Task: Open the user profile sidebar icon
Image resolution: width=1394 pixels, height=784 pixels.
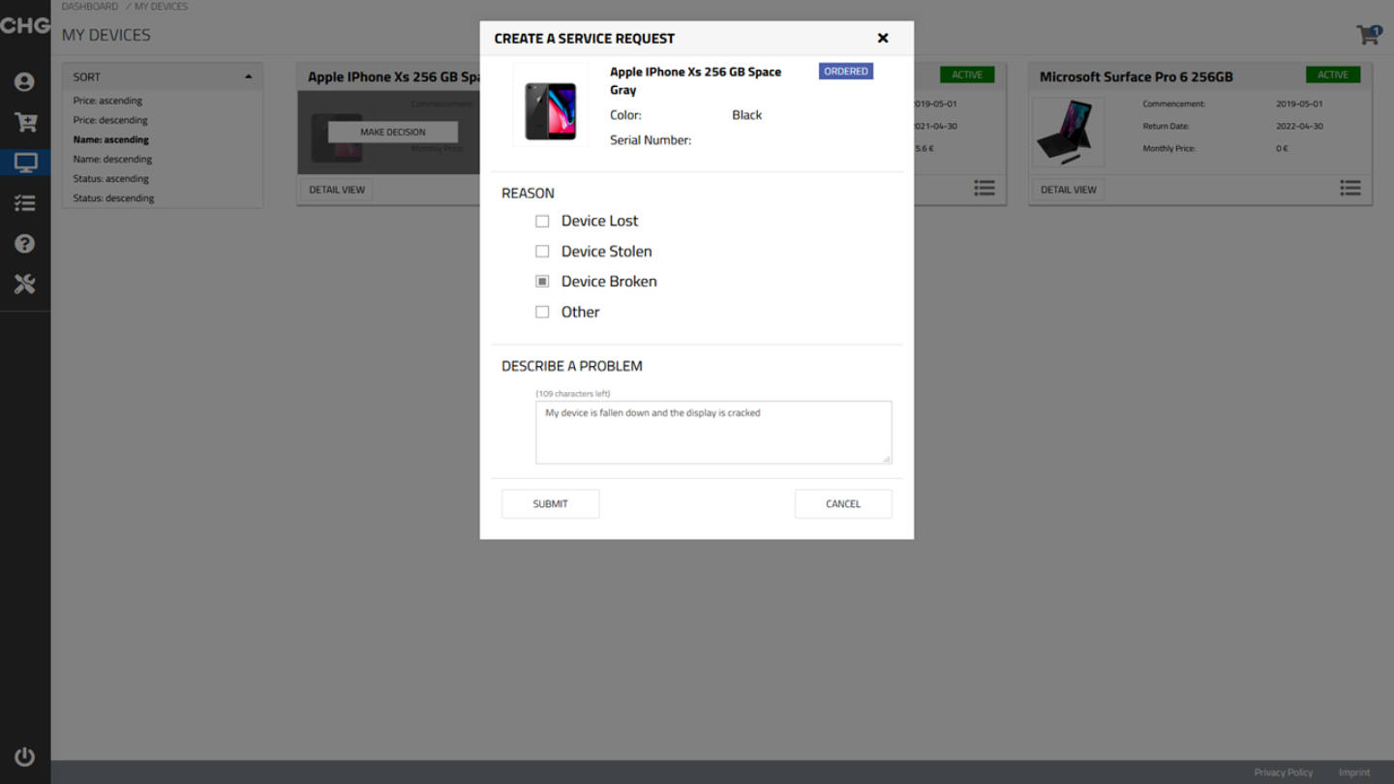Action: point(24,82)
